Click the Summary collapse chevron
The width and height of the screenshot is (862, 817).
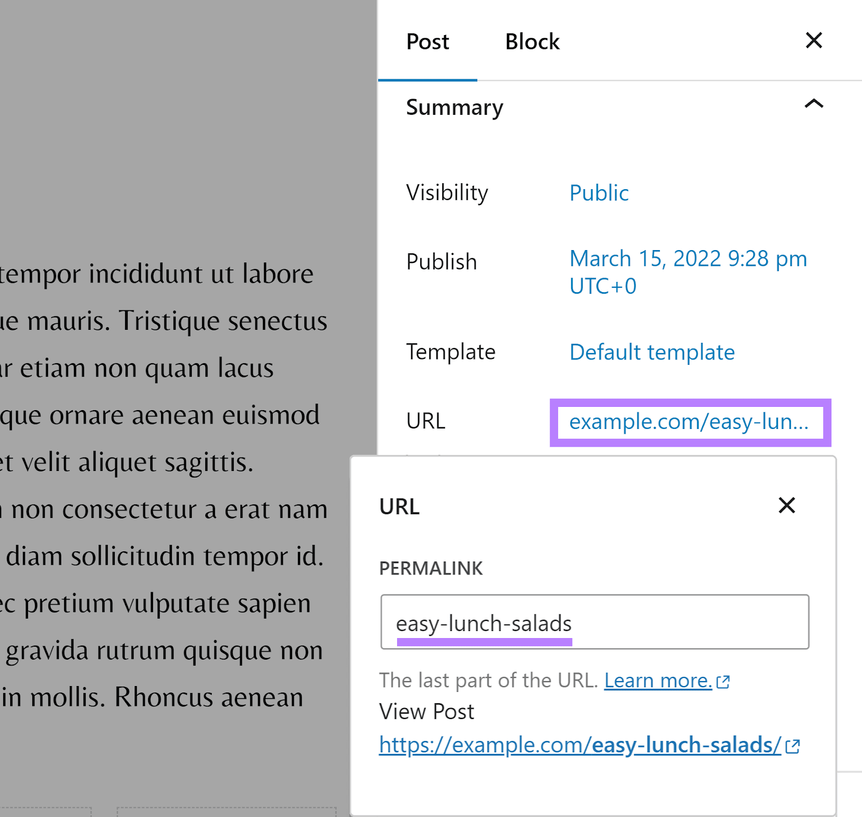(x=814, y=102)
